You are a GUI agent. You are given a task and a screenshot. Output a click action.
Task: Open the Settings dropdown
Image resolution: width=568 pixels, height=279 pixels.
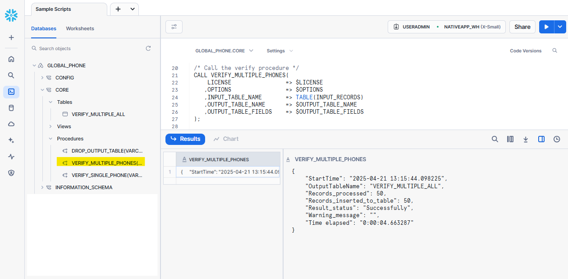click(x=279, y=51)
